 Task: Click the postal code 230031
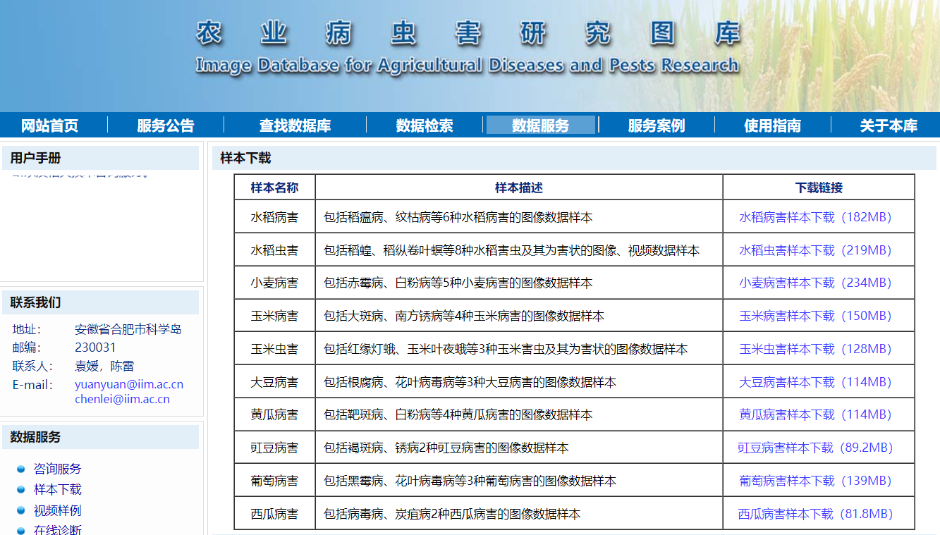pyautogui.click(x=95, y=348)
